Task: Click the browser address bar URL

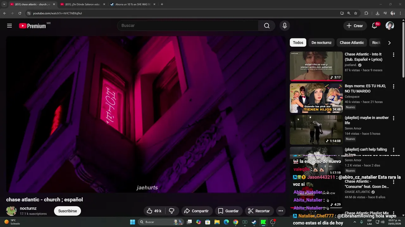Action: point(57,13)
